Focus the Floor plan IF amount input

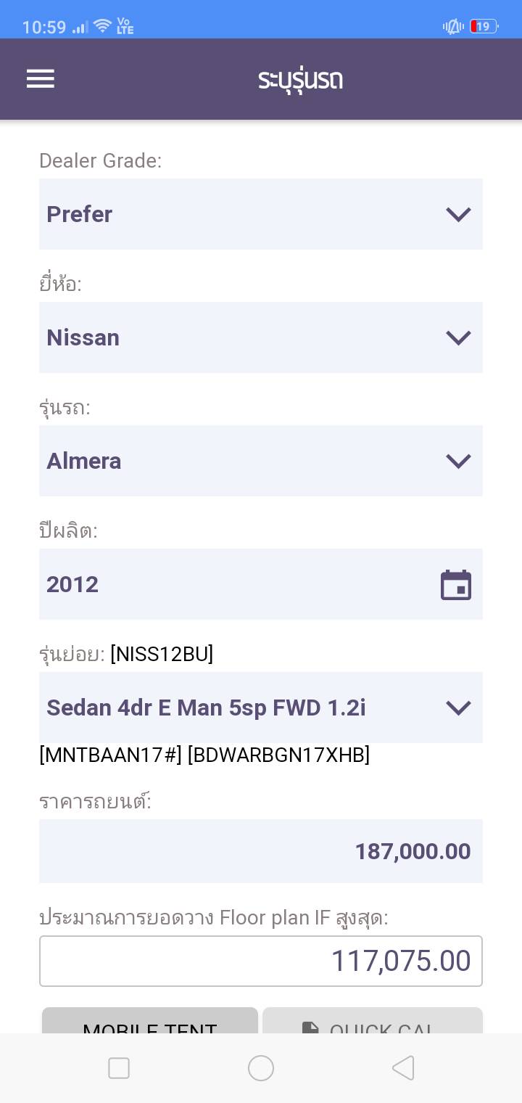(x=261, y=961)
